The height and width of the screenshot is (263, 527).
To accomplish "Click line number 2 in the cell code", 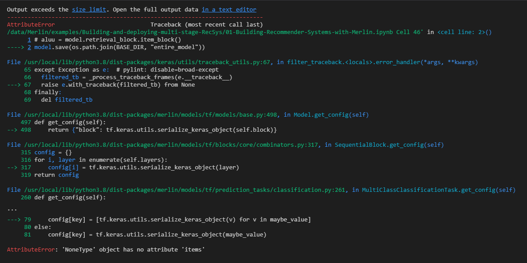I will (29, 46).
